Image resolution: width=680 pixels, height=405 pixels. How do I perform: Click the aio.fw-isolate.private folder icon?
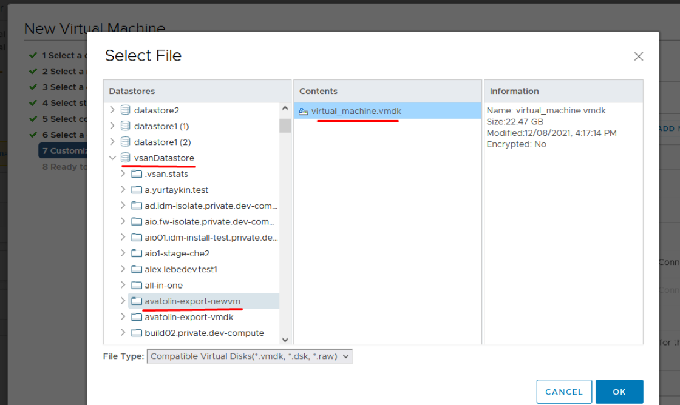pos(137,221)
